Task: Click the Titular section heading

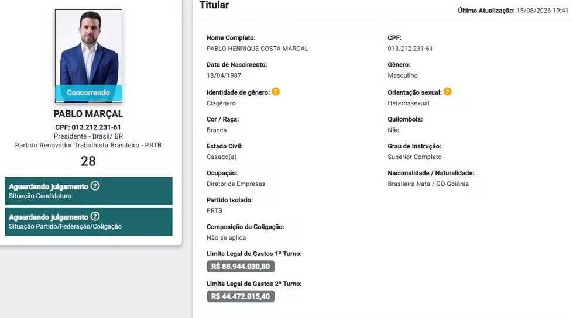Action: [214, 5]
